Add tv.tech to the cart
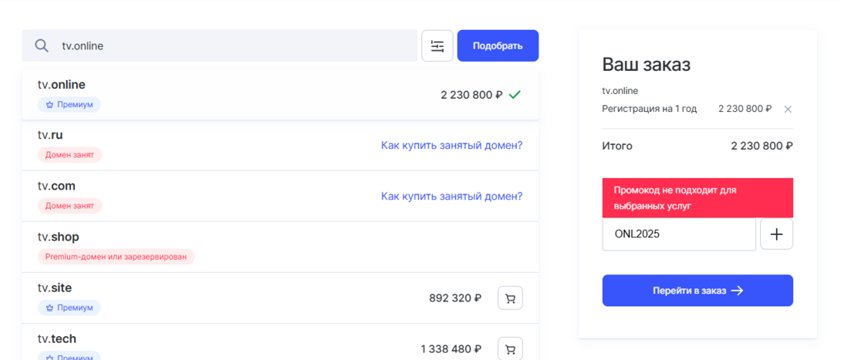Screen dimensions: 841x360 pos(510,349)
